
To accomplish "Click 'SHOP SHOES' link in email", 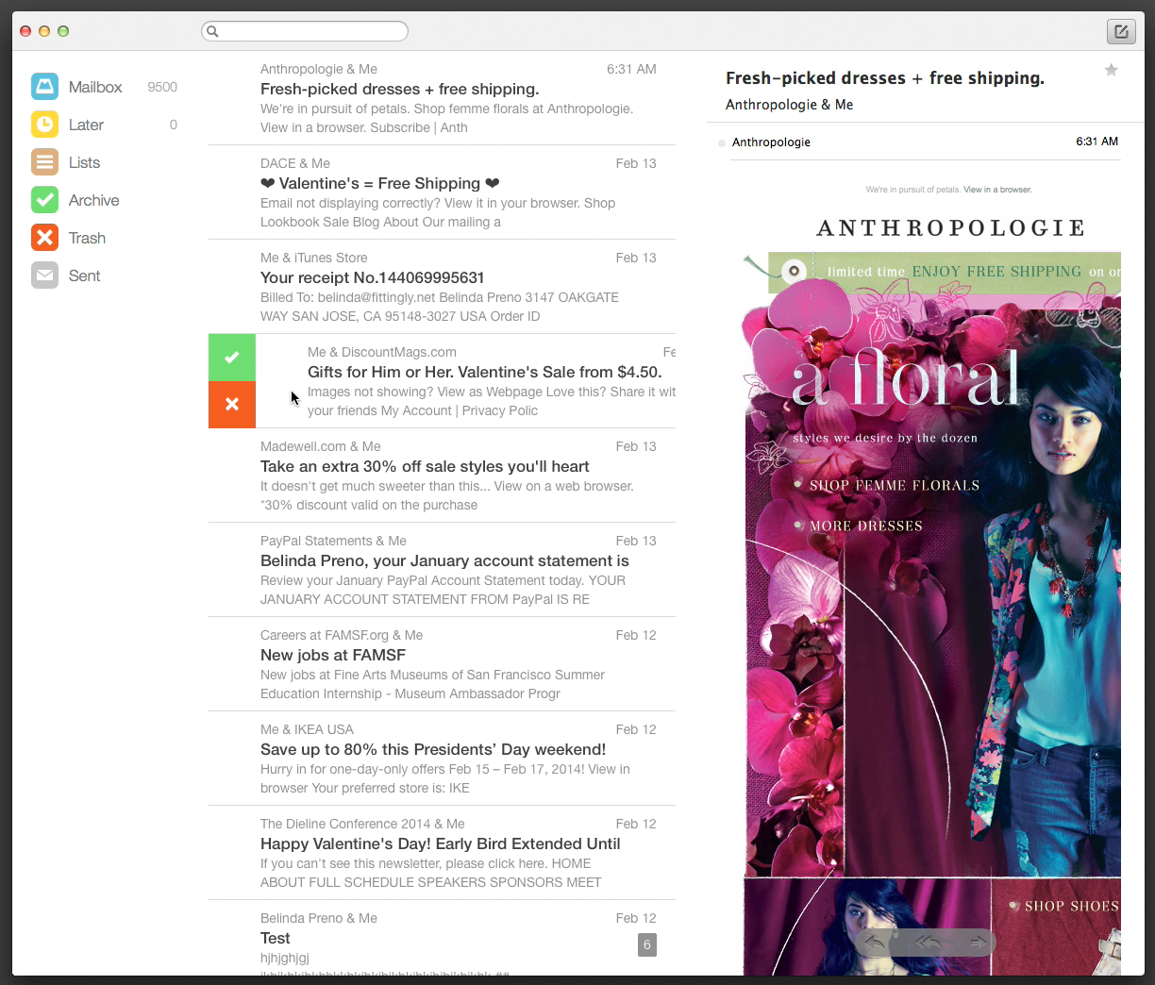I will tap(1072, 906).
